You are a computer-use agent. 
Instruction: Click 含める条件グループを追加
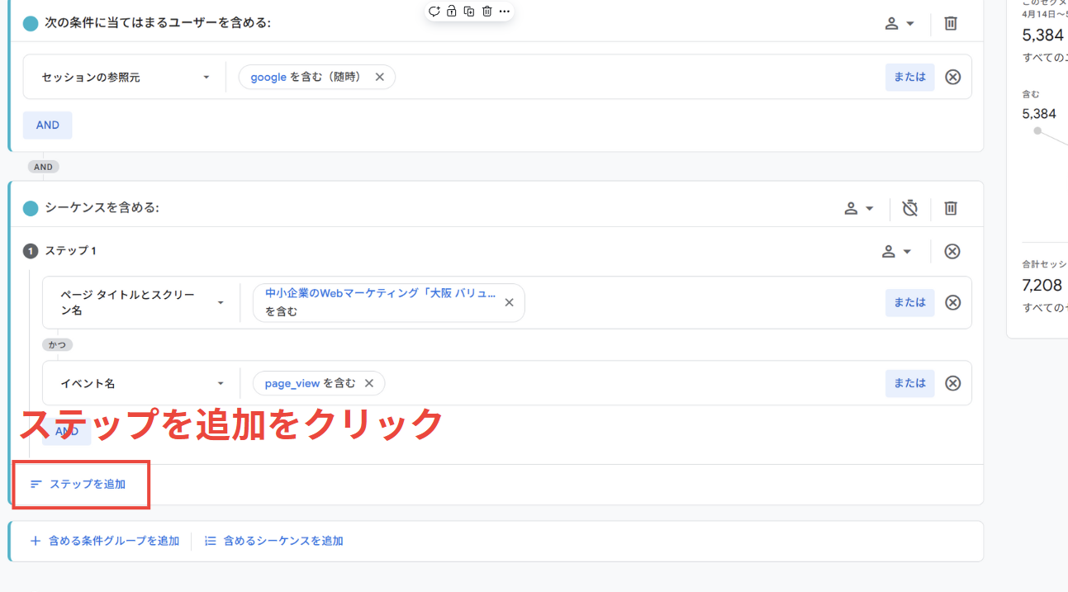pos(105,541)
